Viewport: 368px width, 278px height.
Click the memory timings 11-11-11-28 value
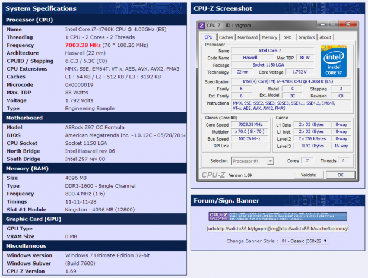(81, 201)
